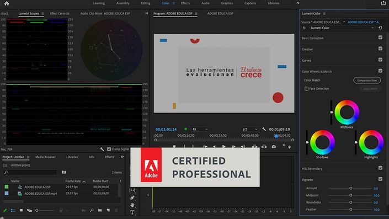This screenshot has height=219, width=389.
Task: Uncheck the Creative section checkbox
Action: click(x=380, y=49)
